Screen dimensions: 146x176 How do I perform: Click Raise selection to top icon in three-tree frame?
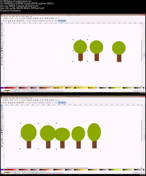click(23, 21)
